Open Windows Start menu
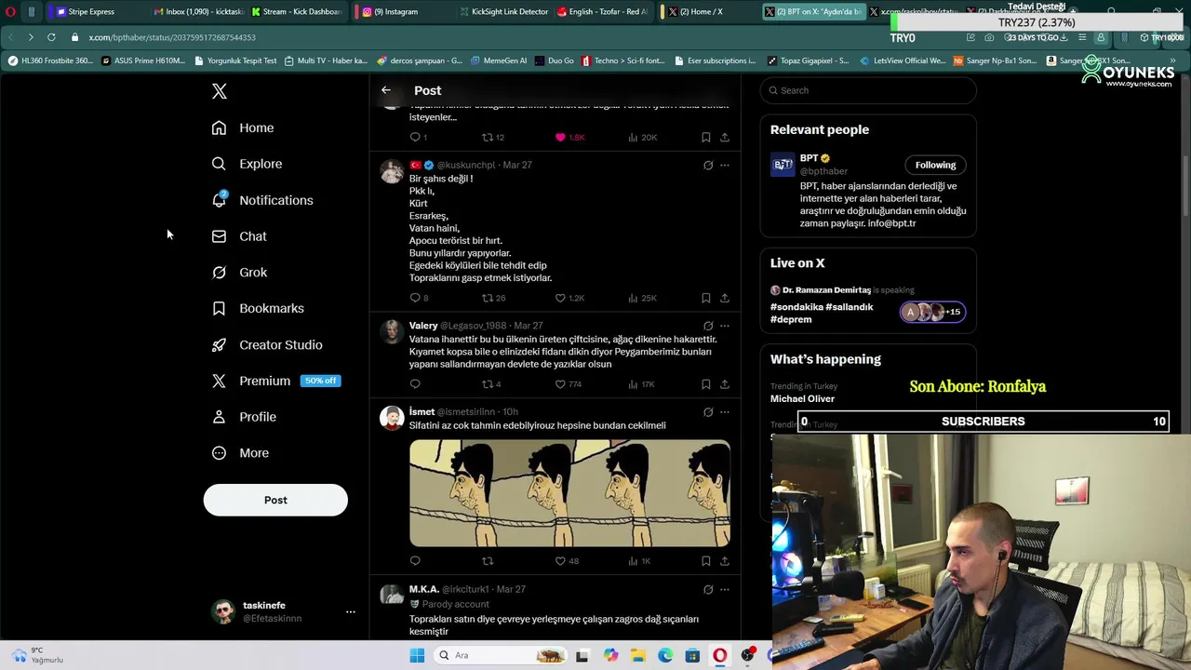 [417, 655]
